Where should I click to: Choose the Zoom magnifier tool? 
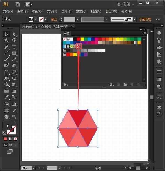point(14,117)
